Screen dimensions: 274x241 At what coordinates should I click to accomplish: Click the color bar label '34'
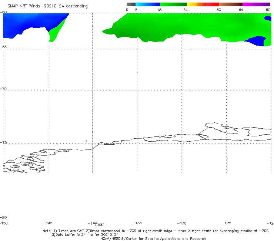pos(186,10)
